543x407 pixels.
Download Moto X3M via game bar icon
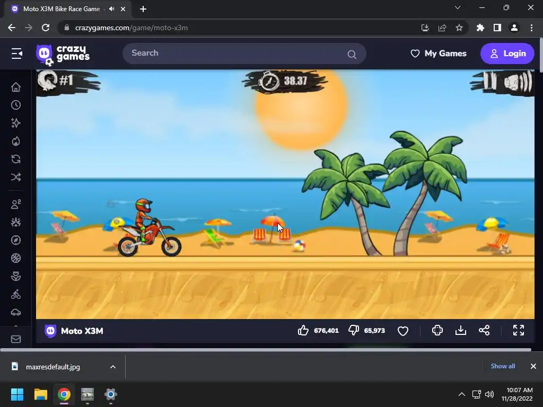pos(461,331)
